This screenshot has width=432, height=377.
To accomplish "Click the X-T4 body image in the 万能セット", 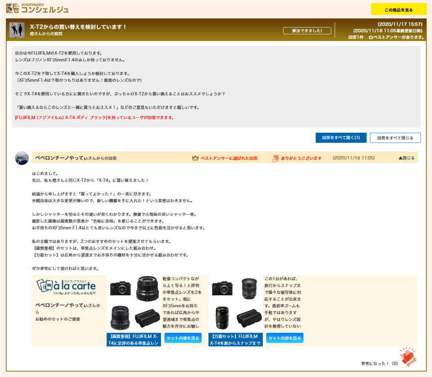I will coord(222,288).
